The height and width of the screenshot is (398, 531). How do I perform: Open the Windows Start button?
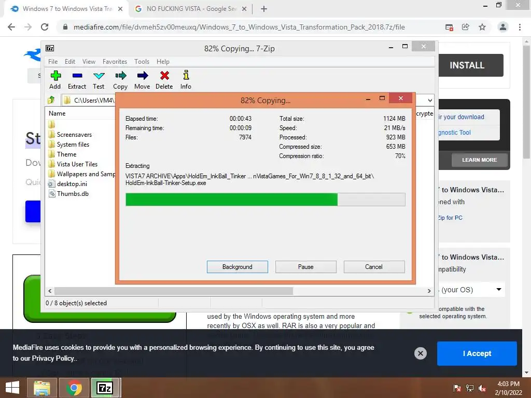pos(12,388)
